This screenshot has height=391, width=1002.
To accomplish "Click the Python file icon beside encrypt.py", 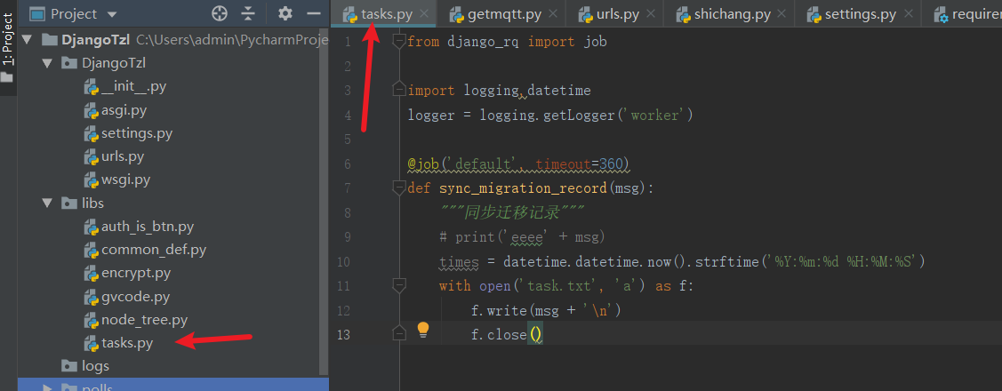I will 92,273.
